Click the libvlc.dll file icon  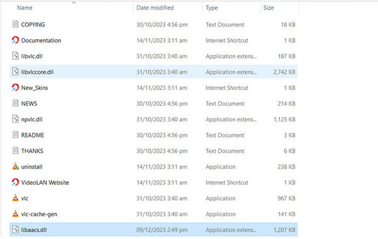coord(15,56)
